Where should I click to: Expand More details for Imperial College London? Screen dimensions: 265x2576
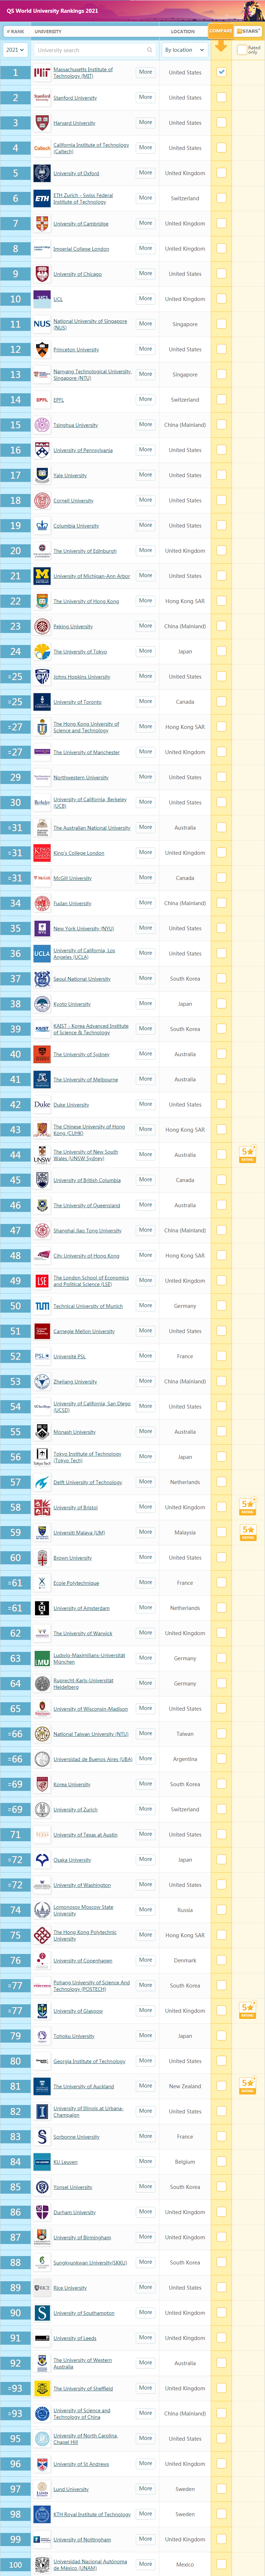click(x=146, y=248)
